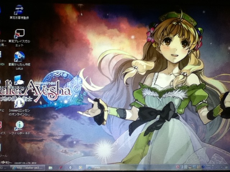The width and height of the screenshot is (230, 172).
Task: Switch to the atelier-ps3 Internet Explorer taskbar button
Action: [28, 168]
